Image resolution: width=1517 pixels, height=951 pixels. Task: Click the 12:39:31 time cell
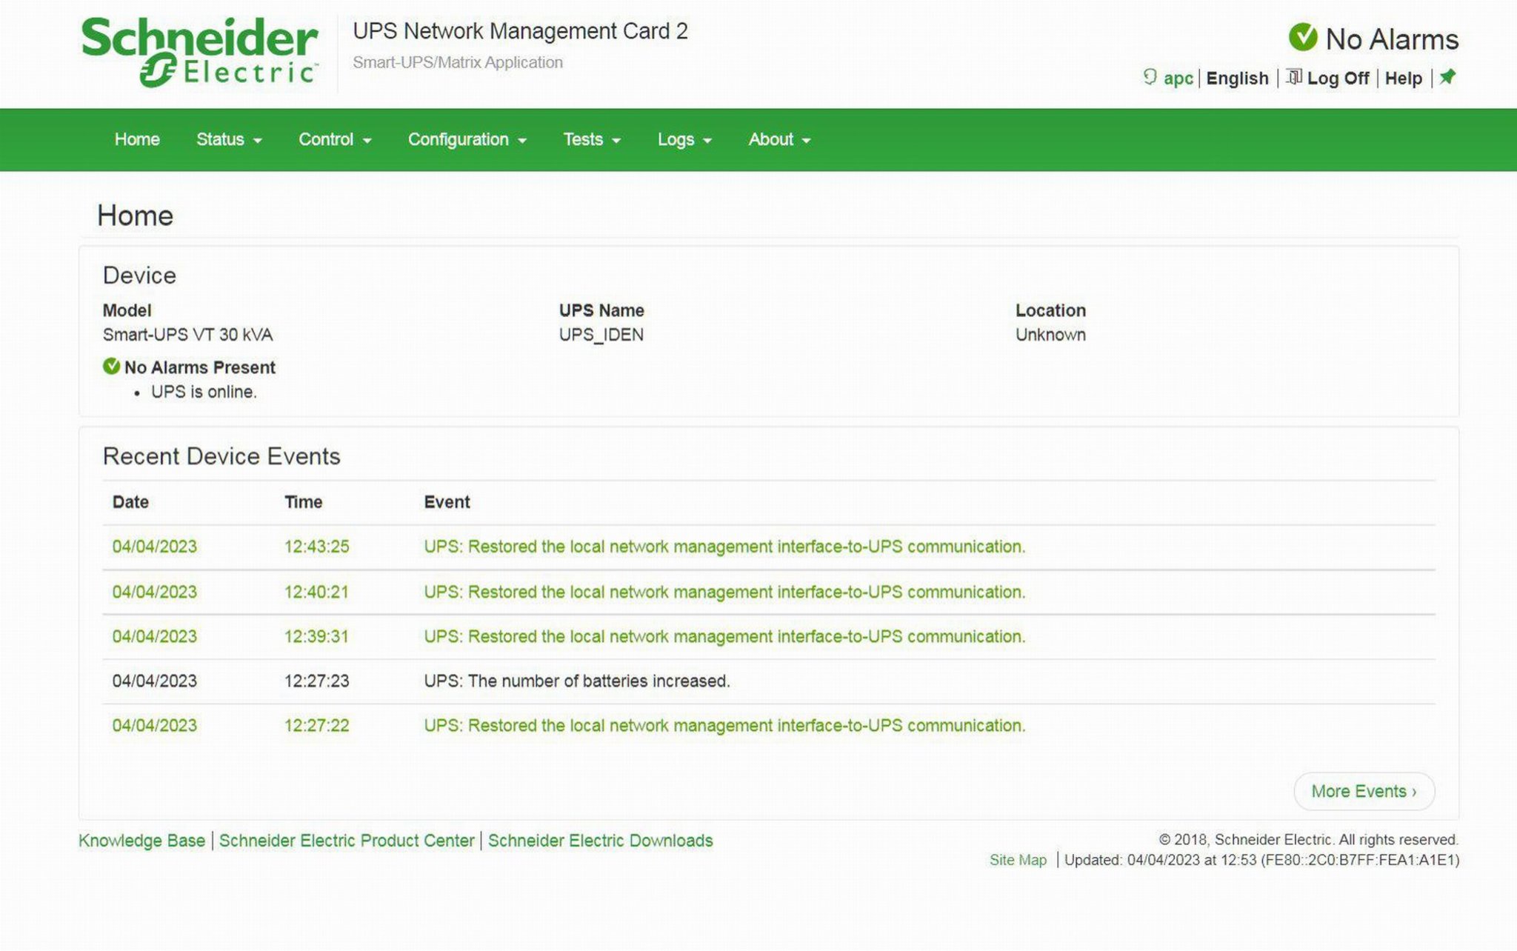pos(316,636)
